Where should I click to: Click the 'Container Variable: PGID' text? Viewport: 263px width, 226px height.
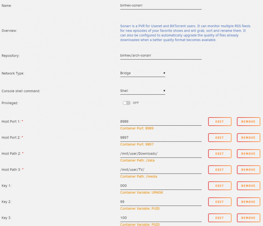pos(140,224)
